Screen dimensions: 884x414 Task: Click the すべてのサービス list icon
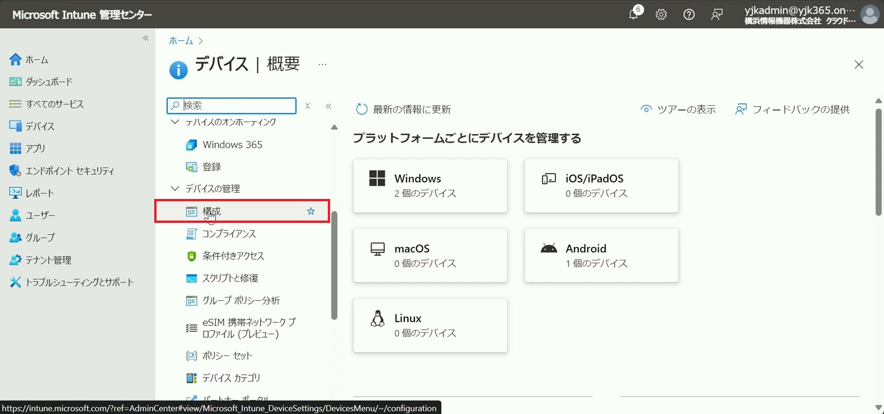15,104
